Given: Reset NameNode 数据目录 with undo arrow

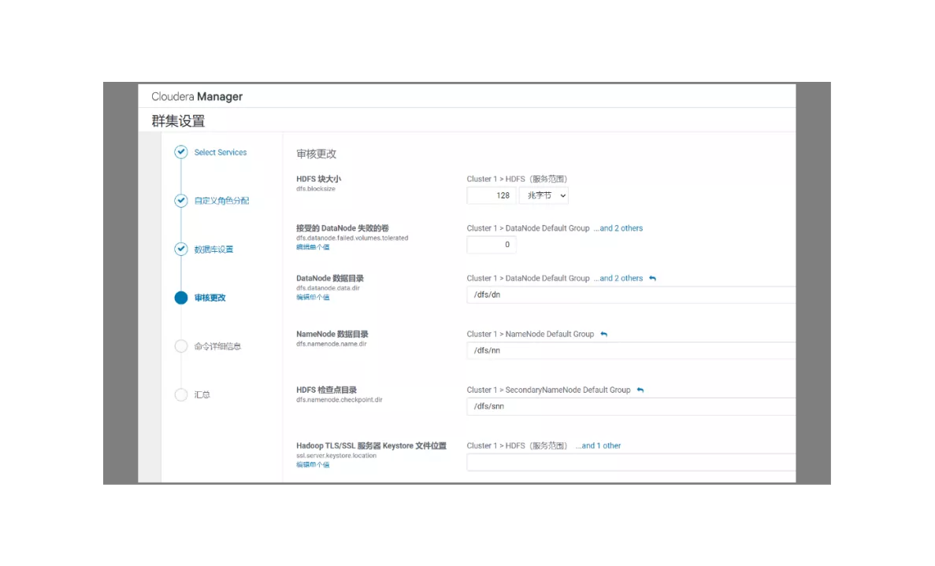Looking at the screenshot, I should point(603,335).
